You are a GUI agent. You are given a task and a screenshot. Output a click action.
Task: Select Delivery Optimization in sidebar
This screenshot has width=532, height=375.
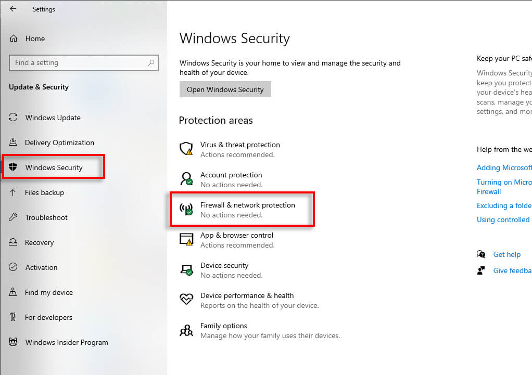(x=59, y=143)
